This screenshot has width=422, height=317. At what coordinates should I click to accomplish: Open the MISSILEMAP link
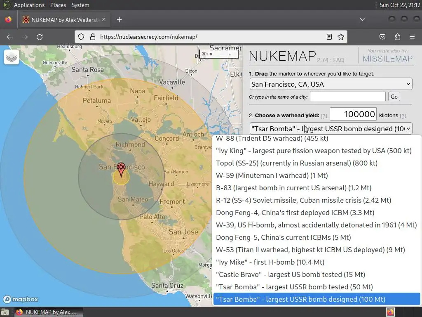click(x=387, y=59)
